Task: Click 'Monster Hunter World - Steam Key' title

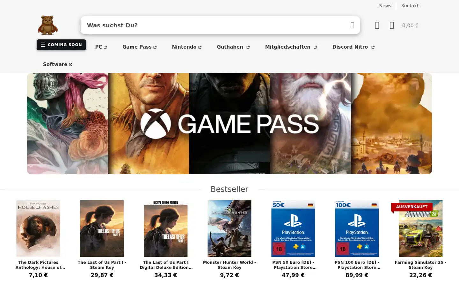Action: click(229, 265)
